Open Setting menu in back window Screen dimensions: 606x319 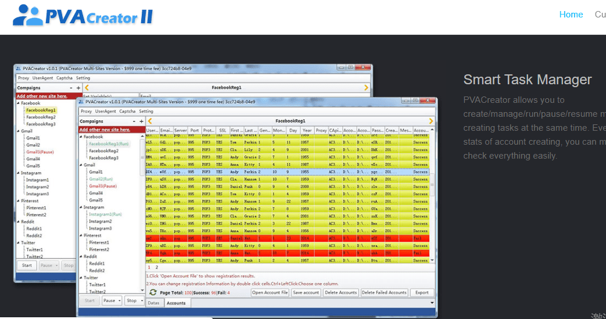coord(83,78)
